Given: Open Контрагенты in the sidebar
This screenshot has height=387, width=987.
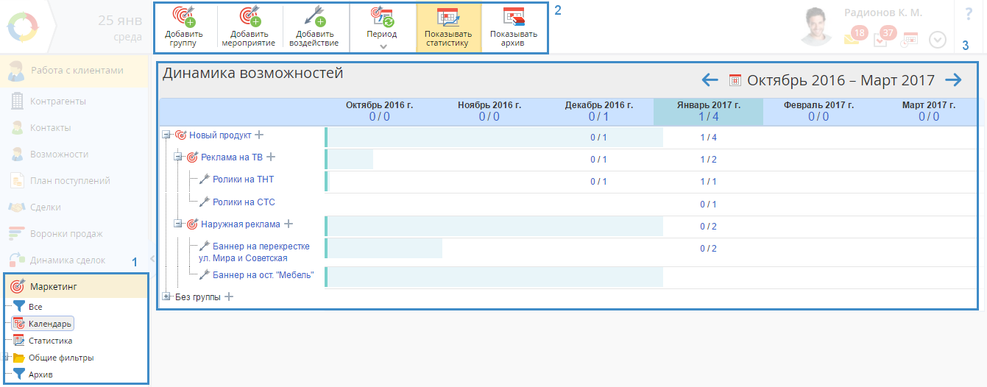Looking at the screenshot, I should coord(58,102).
